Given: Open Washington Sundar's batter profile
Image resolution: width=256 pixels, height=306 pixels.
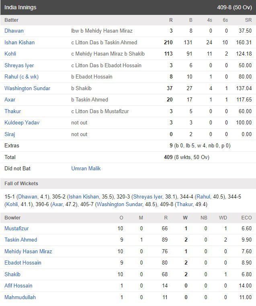Looking at the screenshot, I should coord(27,88).
